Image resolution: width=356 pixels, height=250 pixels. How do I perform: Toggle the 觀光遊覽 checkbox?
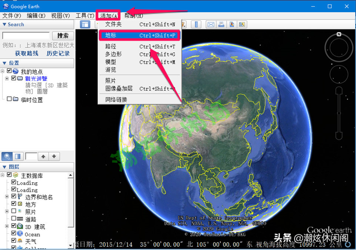point(13,78)
